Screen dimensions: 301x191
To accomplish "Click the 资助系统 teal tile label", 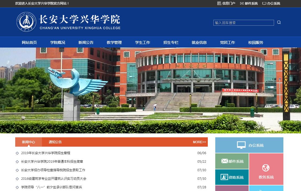I will click(x=236, y=177).
